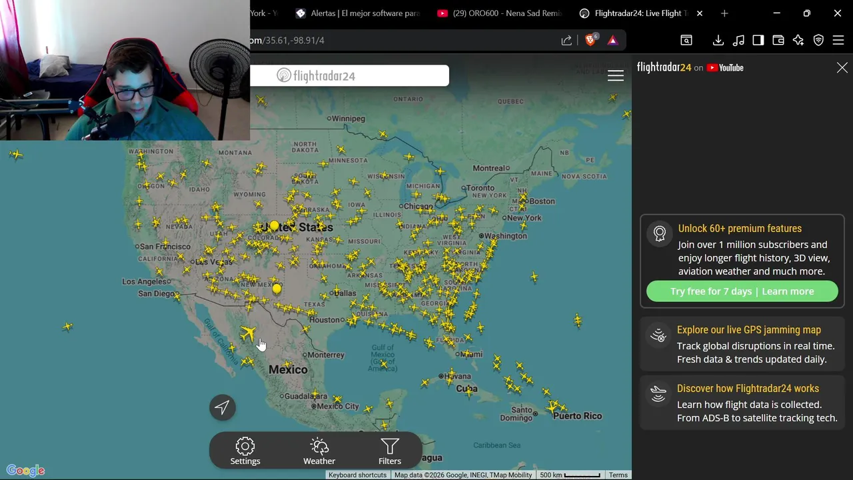This screenshot has height=480, width=853.
Task: Open Brave Shields lion icon
Action: click(x=590, y=40)
